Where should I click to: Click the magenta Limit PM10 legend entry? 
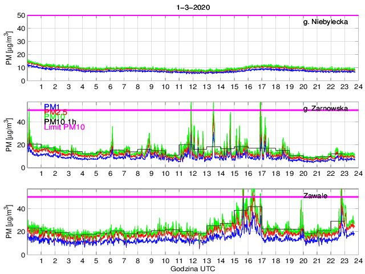coord(64,134)
